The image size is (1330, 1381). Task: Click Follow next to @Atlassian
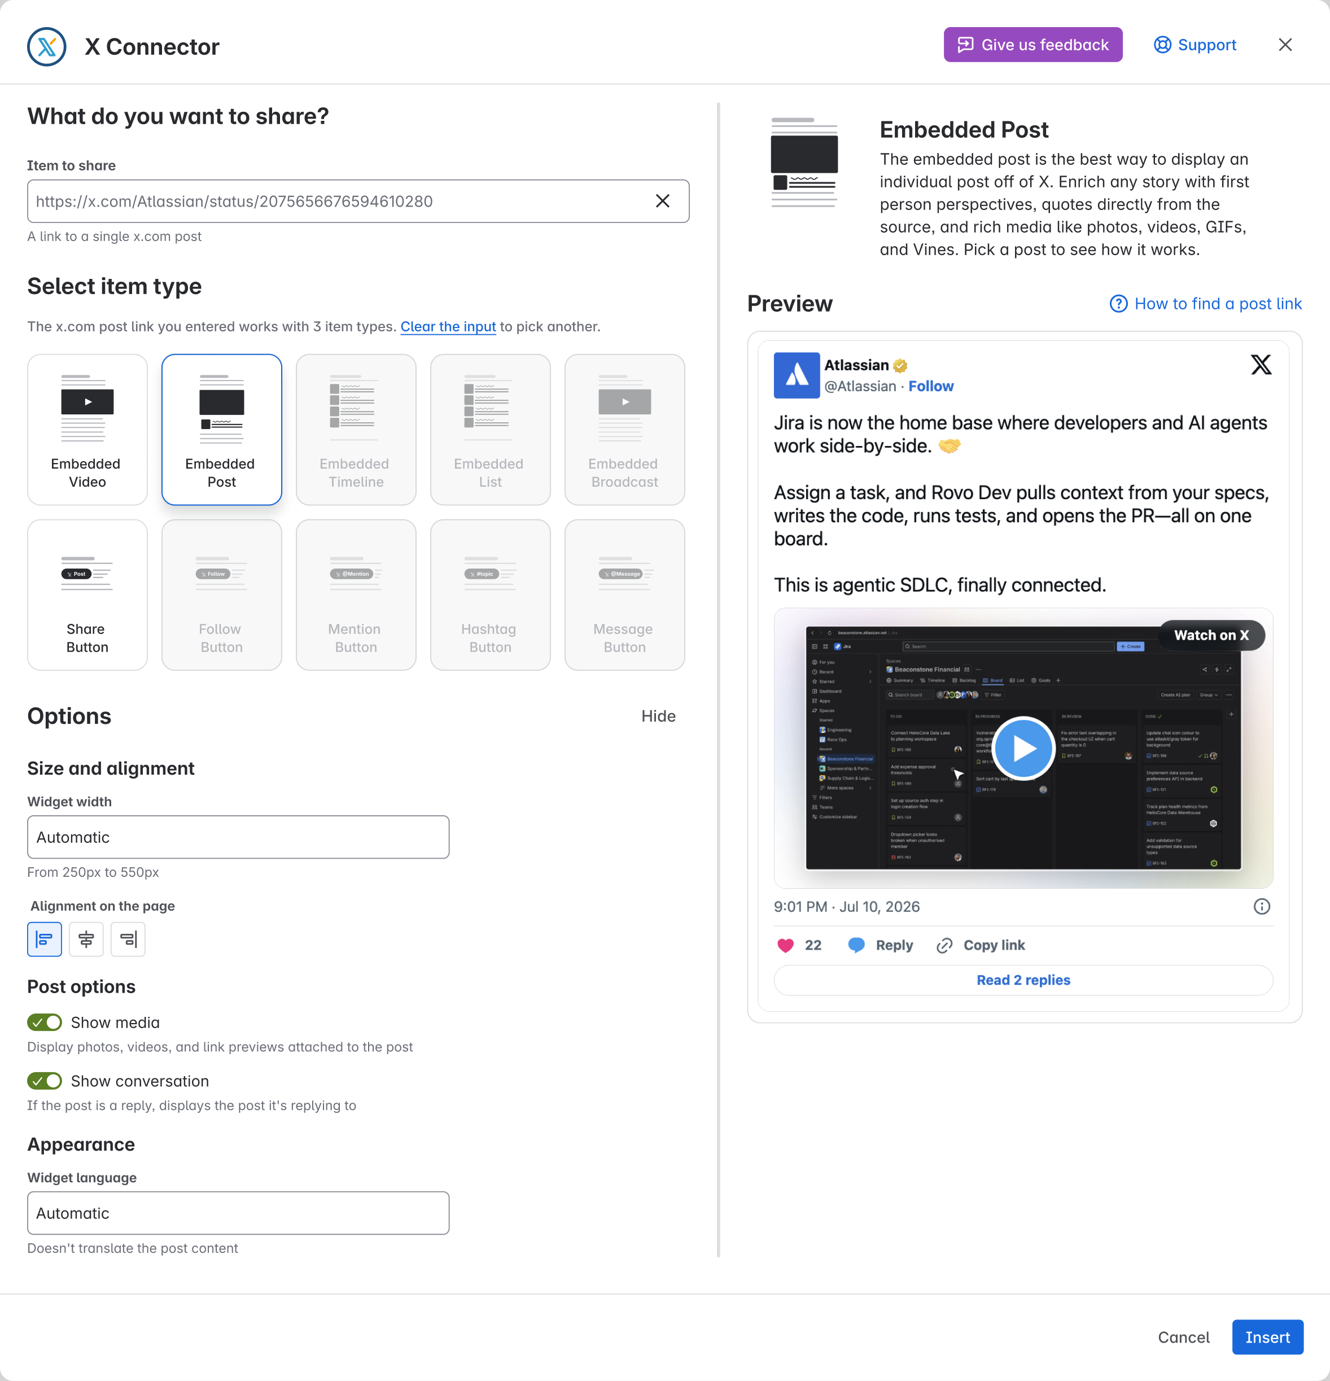tap(930, 386)
